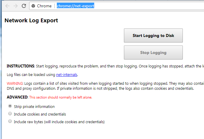The height and width of the screenshot is (139, 204).
Task: Select Strip private information option
Action: coord(10,106)
